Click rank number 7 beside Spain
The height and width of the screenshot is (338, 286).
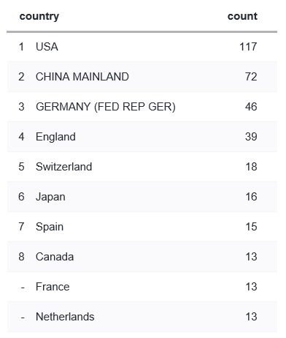(x=21, y=227)
